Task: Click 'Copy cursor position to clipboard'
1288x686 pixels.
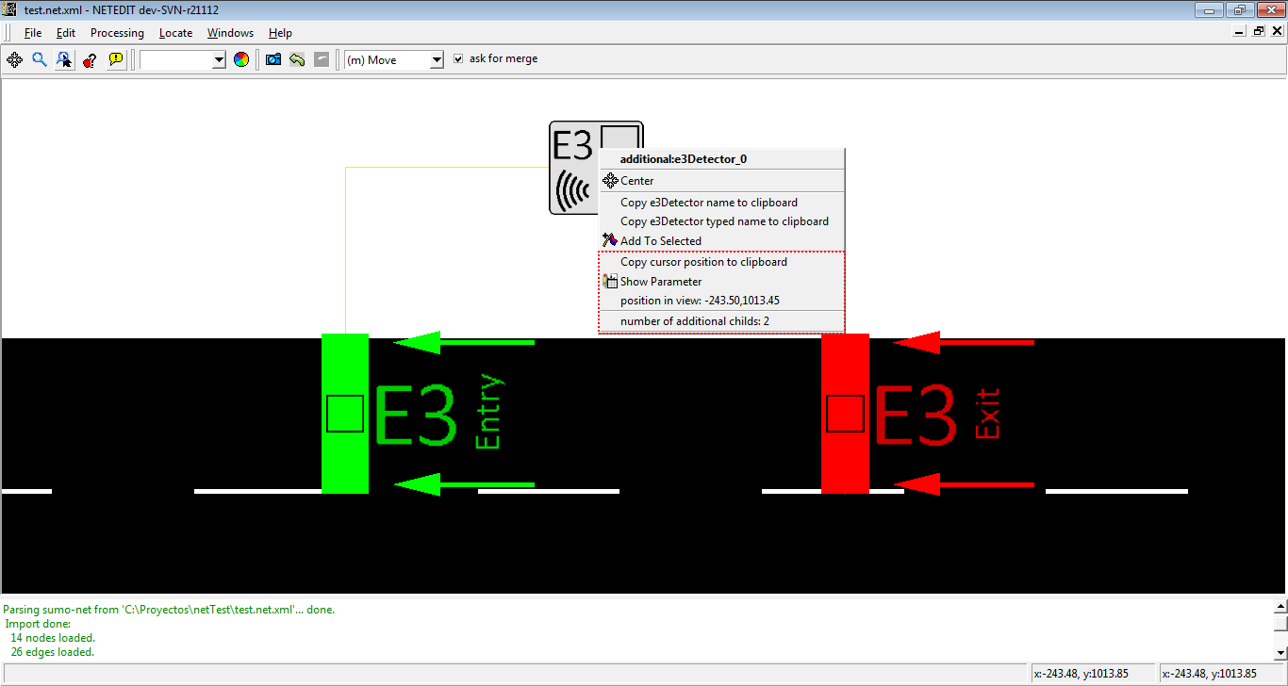Action: click(x=703, y=262)
